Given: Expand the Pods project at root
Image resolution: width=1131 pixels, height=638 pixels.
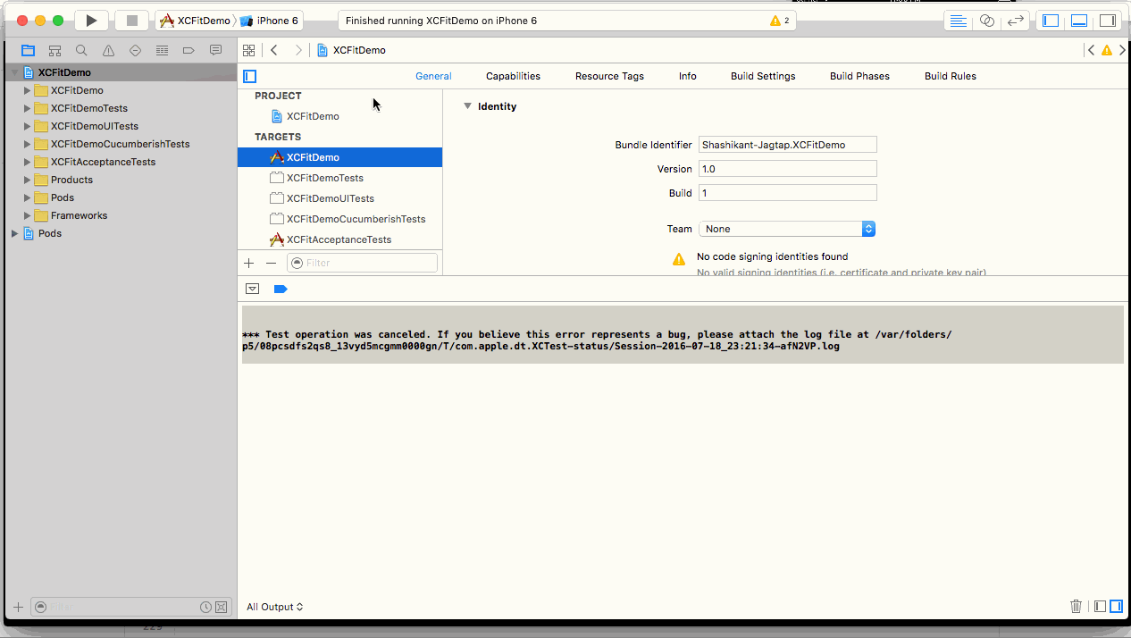Looking at the screenshot, I should pos(14,233).
